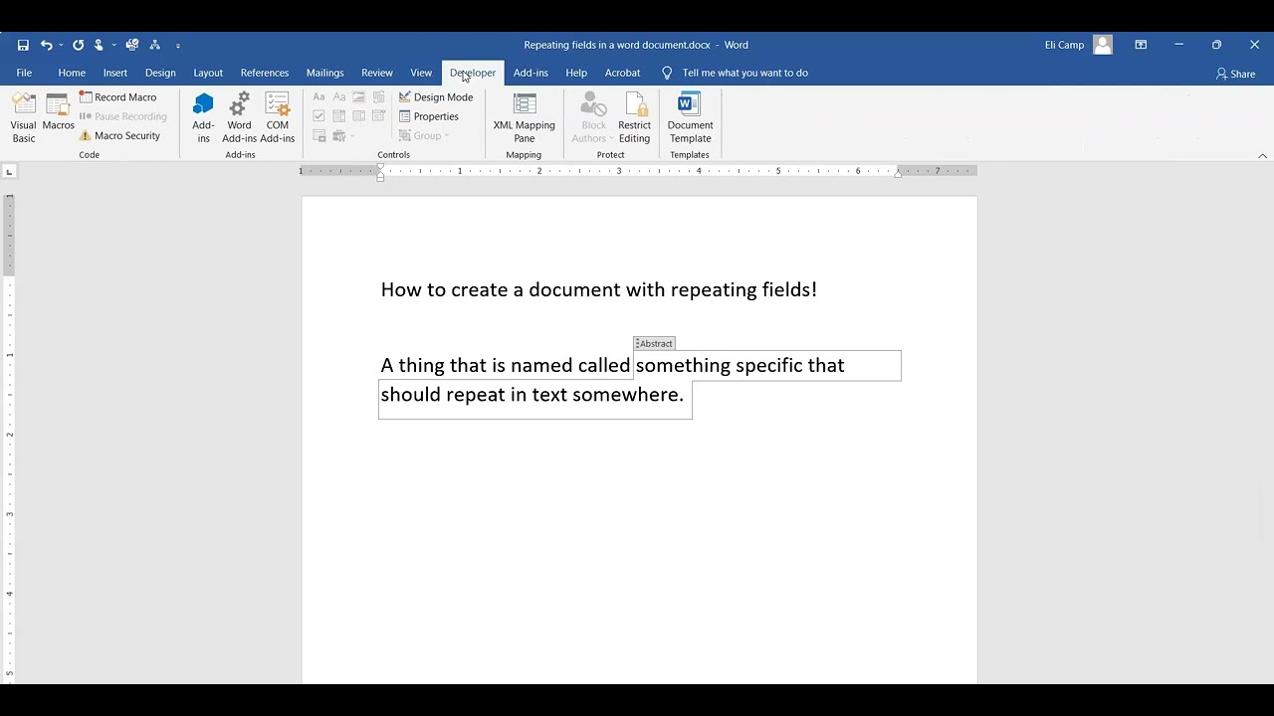
Task: Switch to the Home tab
Action: [72, 73]
